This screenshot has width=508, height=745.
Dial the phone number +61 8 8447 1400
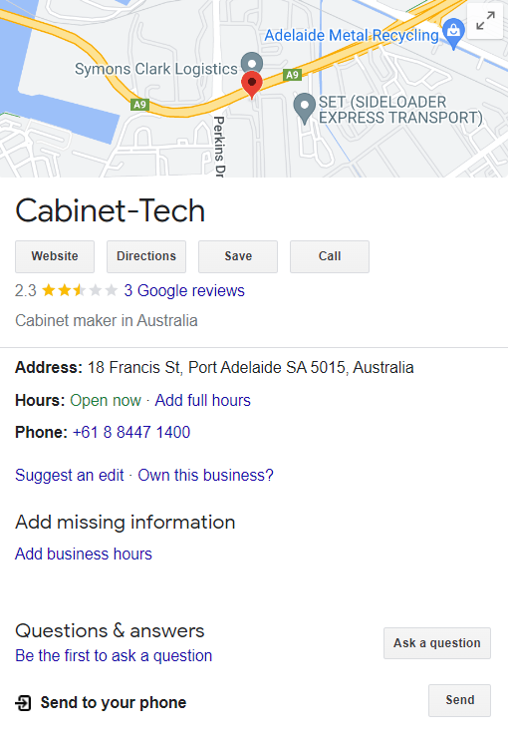(131, 433)
